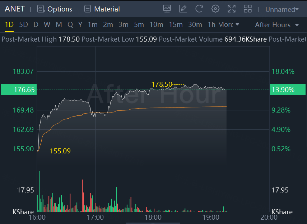
Task: Refresh the chart with reload icon
Action: coord(199,9)
